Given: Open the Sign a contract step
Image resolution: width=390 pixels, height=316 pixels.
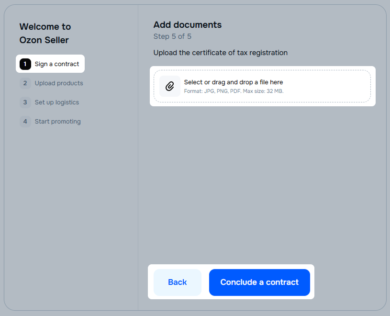Looking at the screenshot, I should click(x=50, y=64).
